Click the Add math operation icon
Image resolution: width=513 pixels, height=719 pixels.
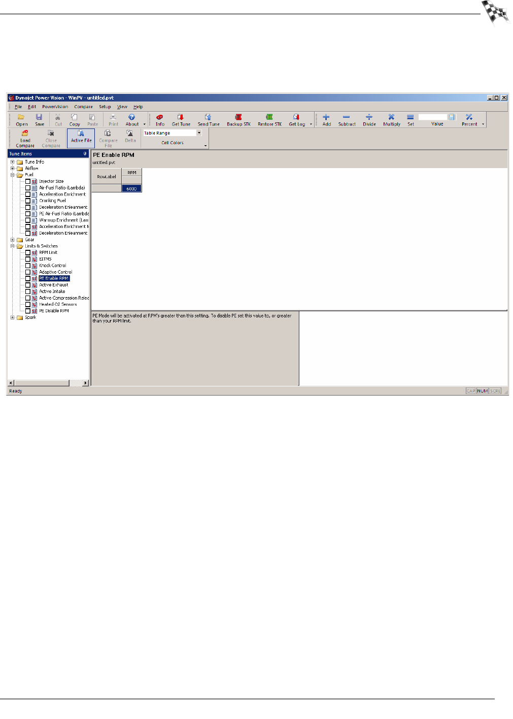(x=326, y=120)
